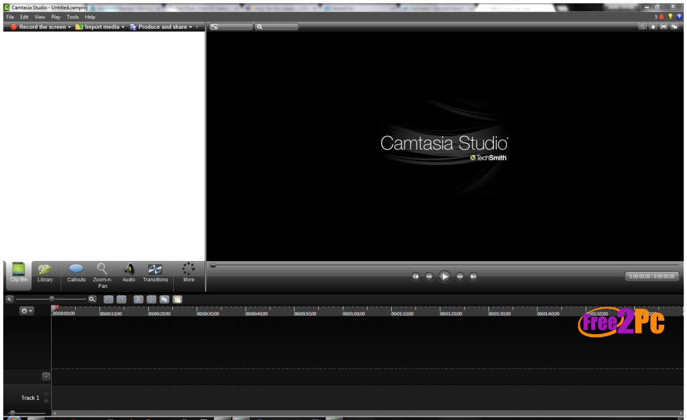
Task: Click the track height slider handle
Action: [13, 413]
